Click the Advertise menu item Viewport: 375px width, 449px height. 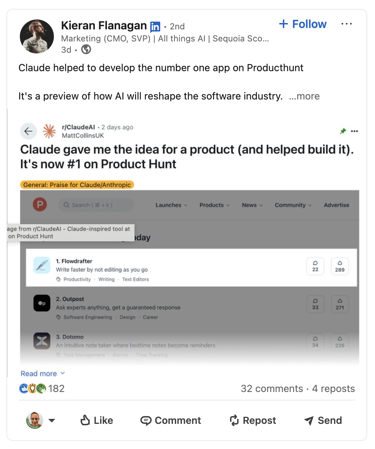(x=336, y=205)
